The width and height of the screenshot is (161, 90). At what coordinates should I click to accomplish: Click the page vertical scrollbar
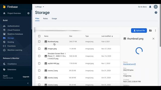tap(160, 25)
